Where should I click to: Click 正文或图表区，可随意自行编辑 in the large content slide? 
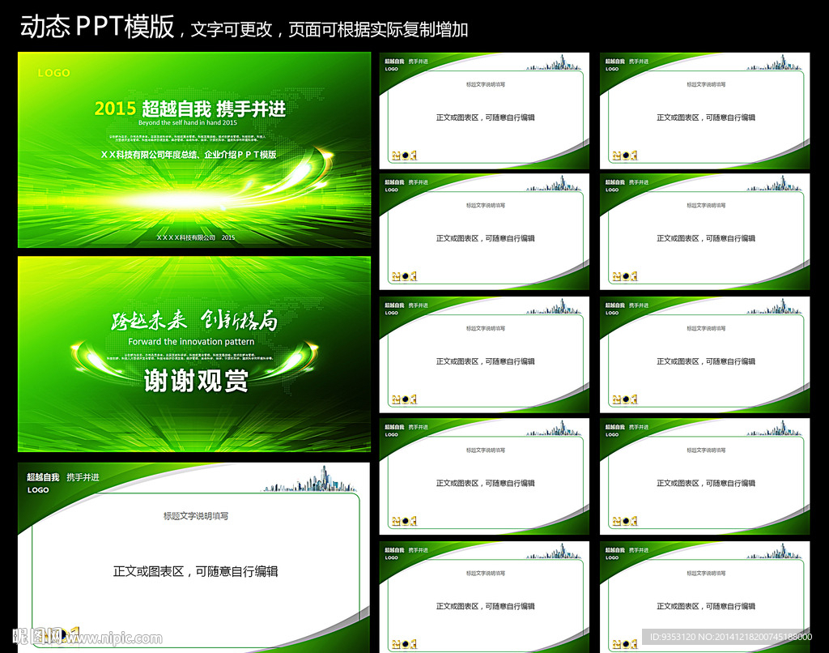[196, 571]
